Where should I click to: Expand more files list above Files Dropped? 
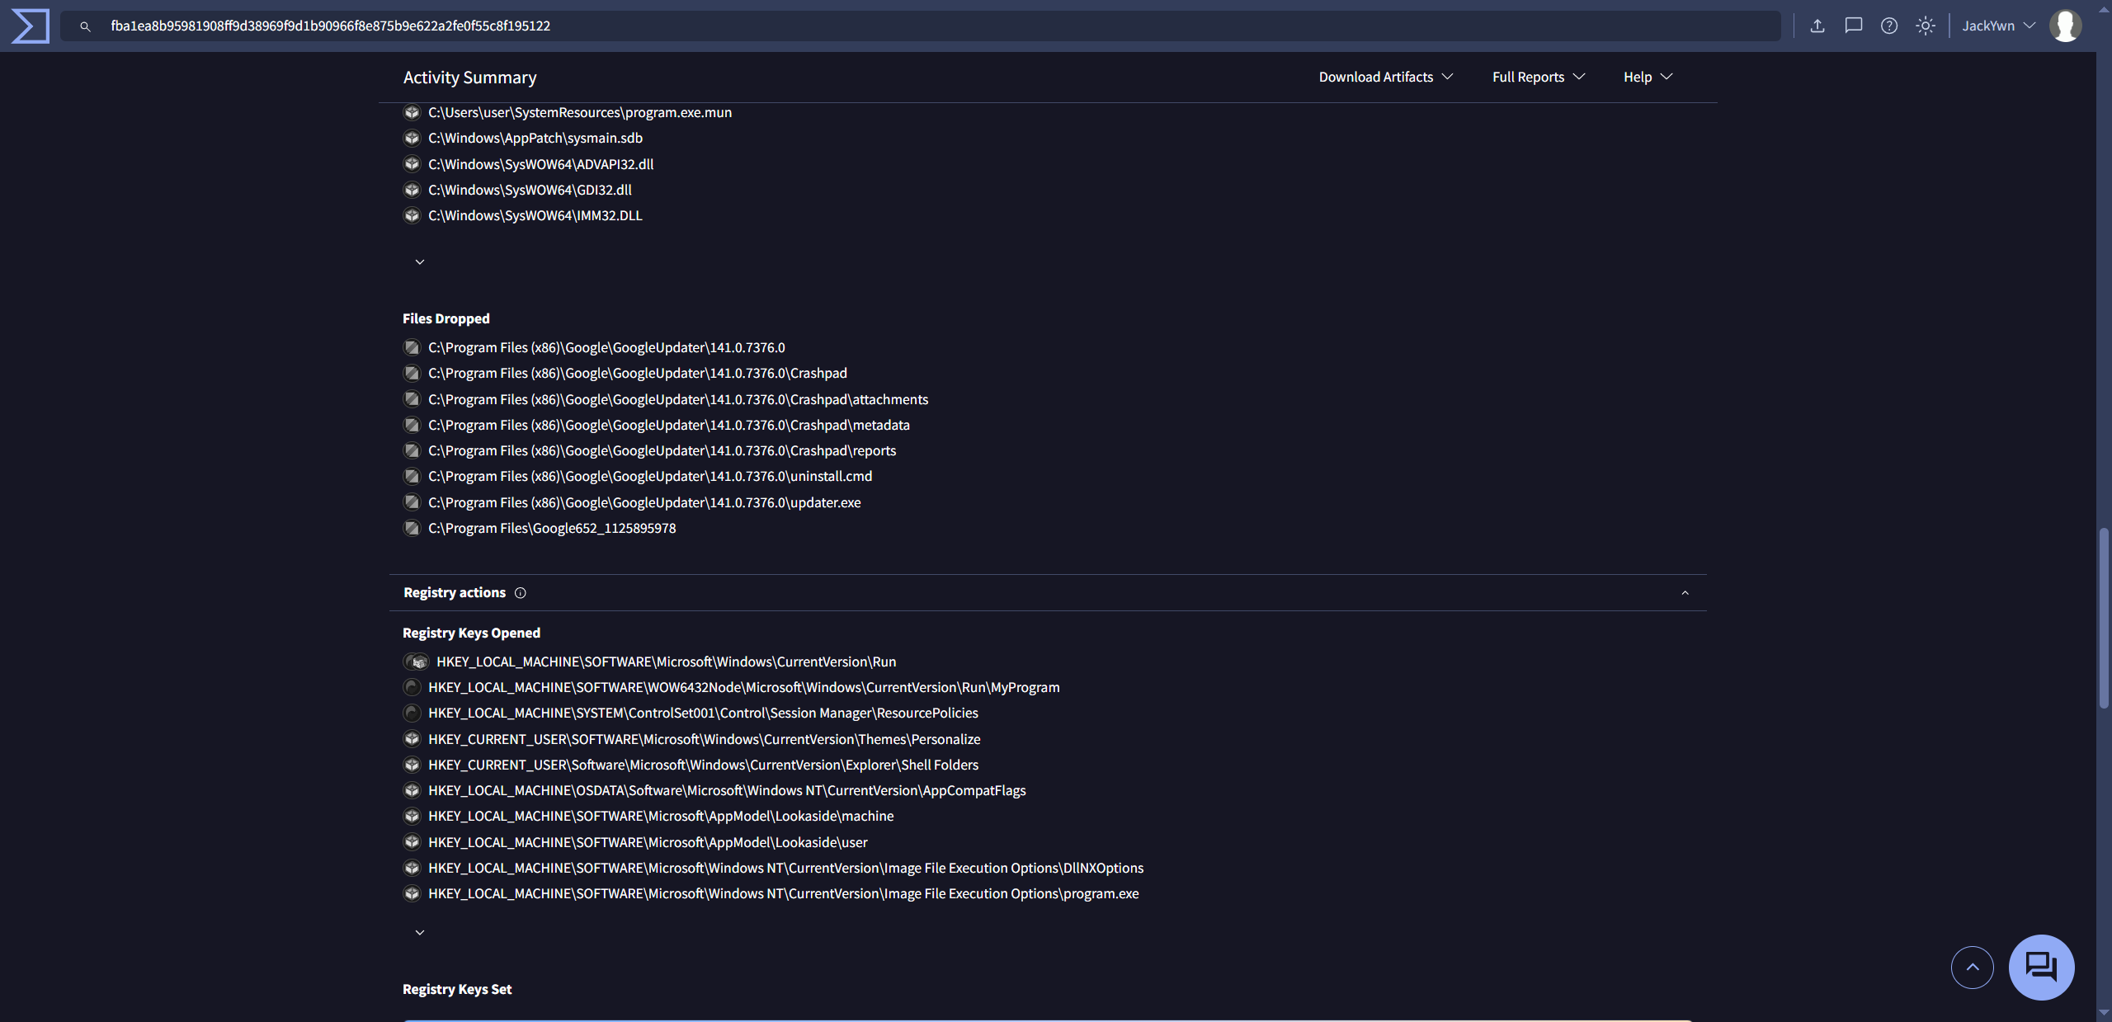tap(420, 261)
